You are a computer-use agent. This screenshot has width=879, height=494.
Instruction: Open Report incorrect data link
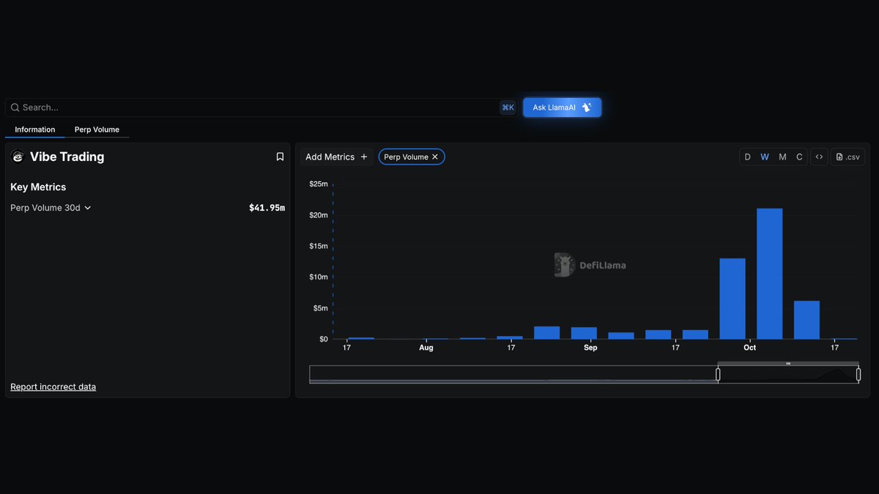click(x=53, y=386)
